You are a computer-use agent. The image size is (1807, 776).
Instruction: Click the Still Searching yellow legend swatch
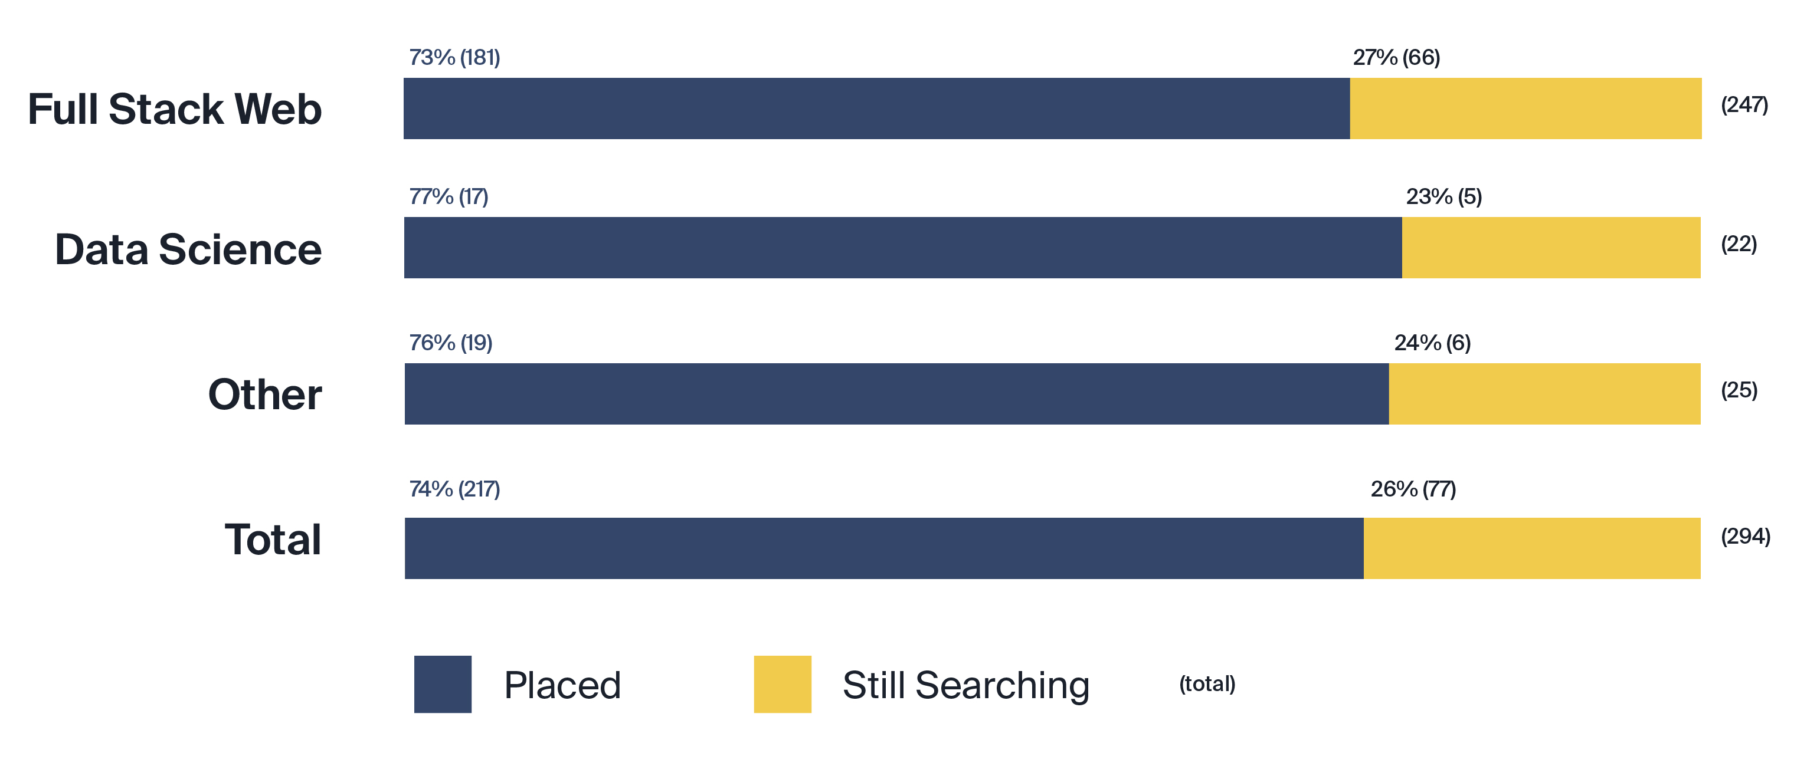(782, 684)
